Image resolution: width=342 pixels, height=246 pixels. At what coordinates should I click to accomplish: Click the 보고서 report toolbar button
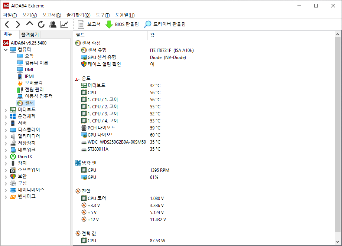89,24
